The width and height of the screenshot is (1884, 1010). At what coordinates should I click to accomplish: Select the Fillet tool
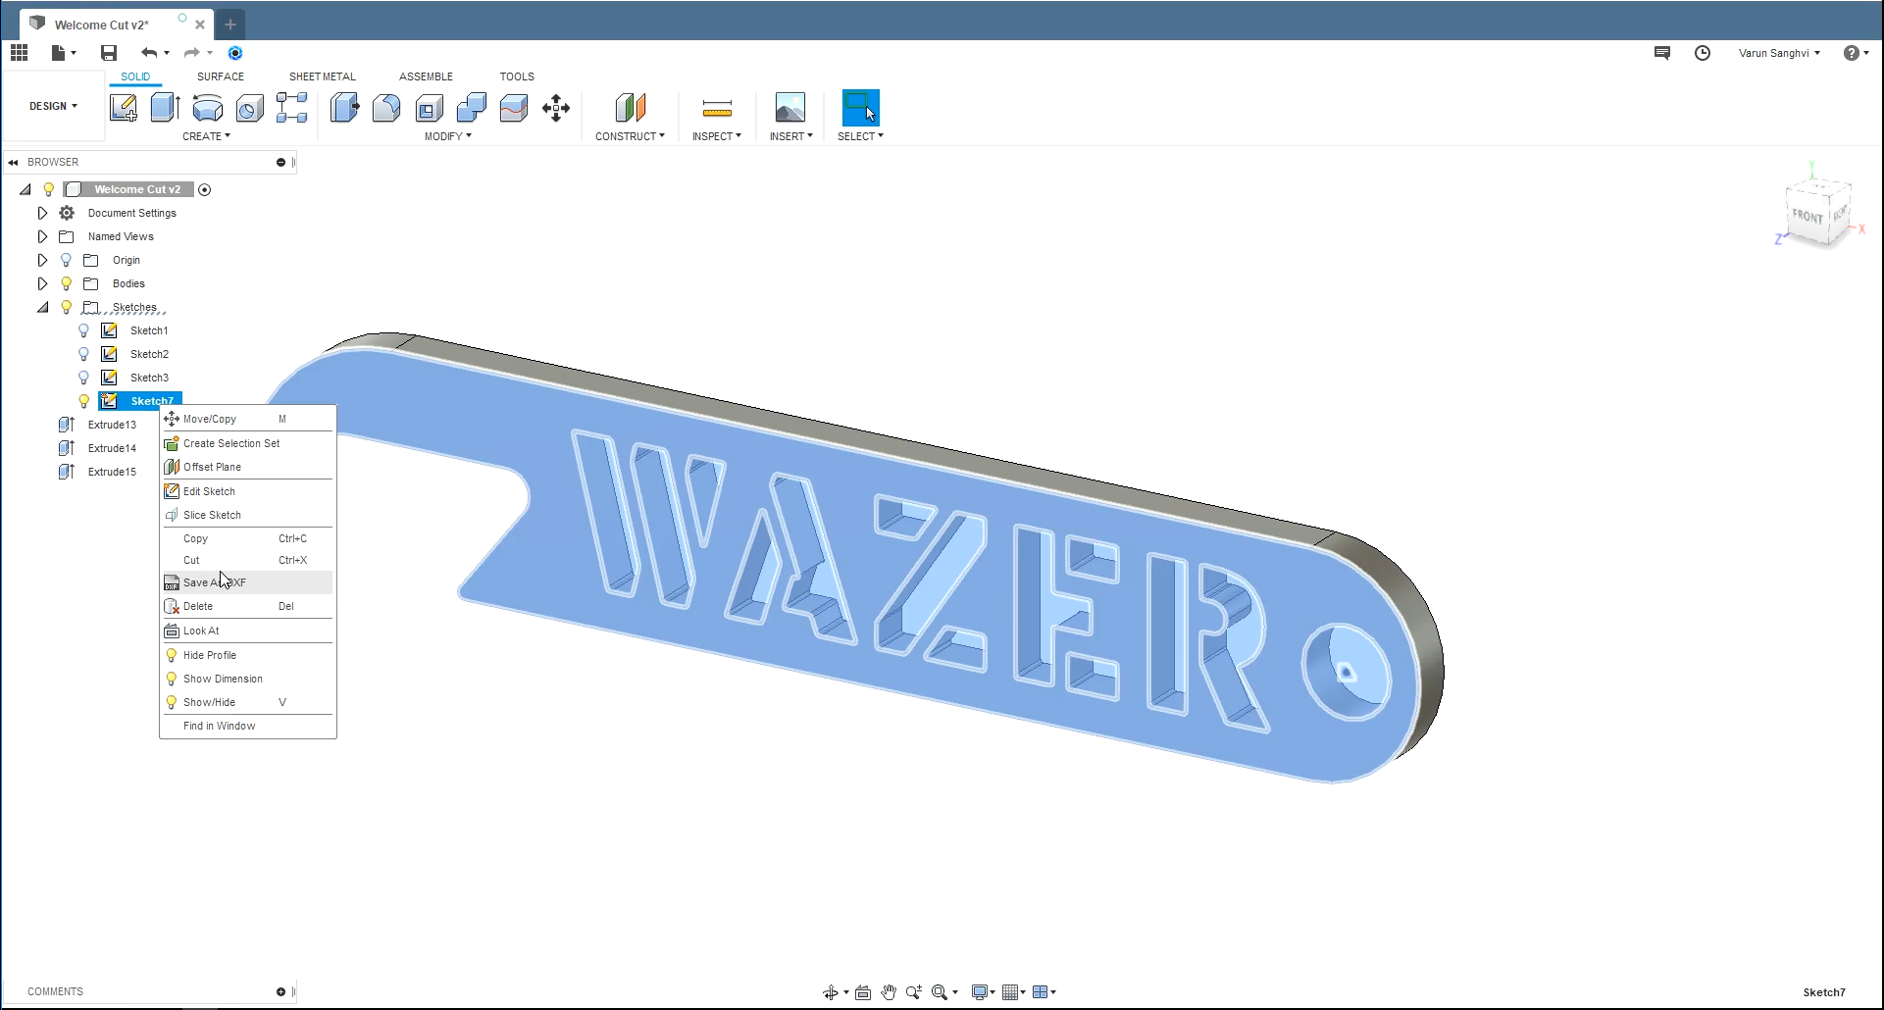pyautogui.click(x=386, y=108)
